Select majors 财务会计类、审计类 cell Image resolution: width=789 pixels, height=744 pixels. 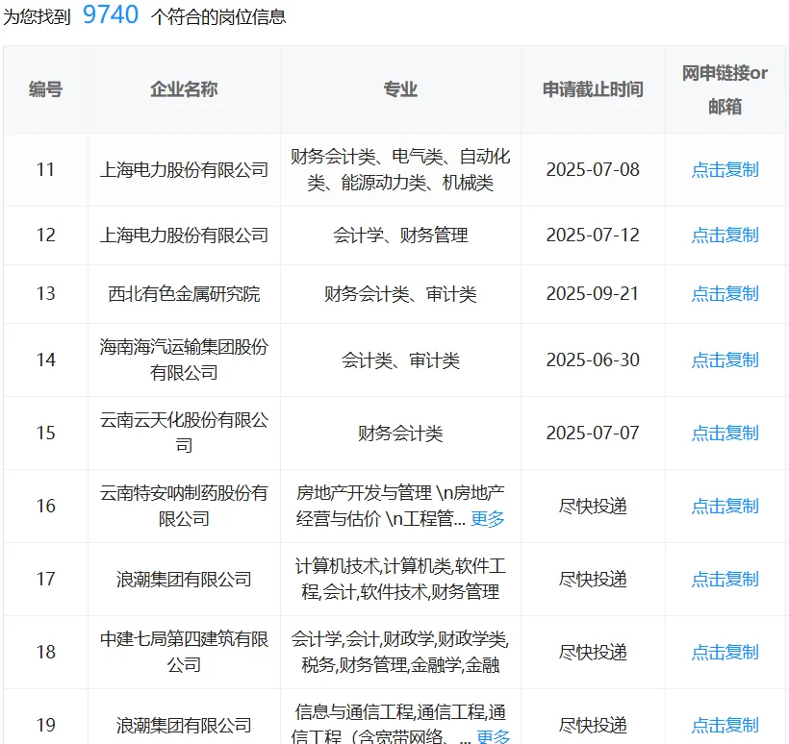coord(400,294)
